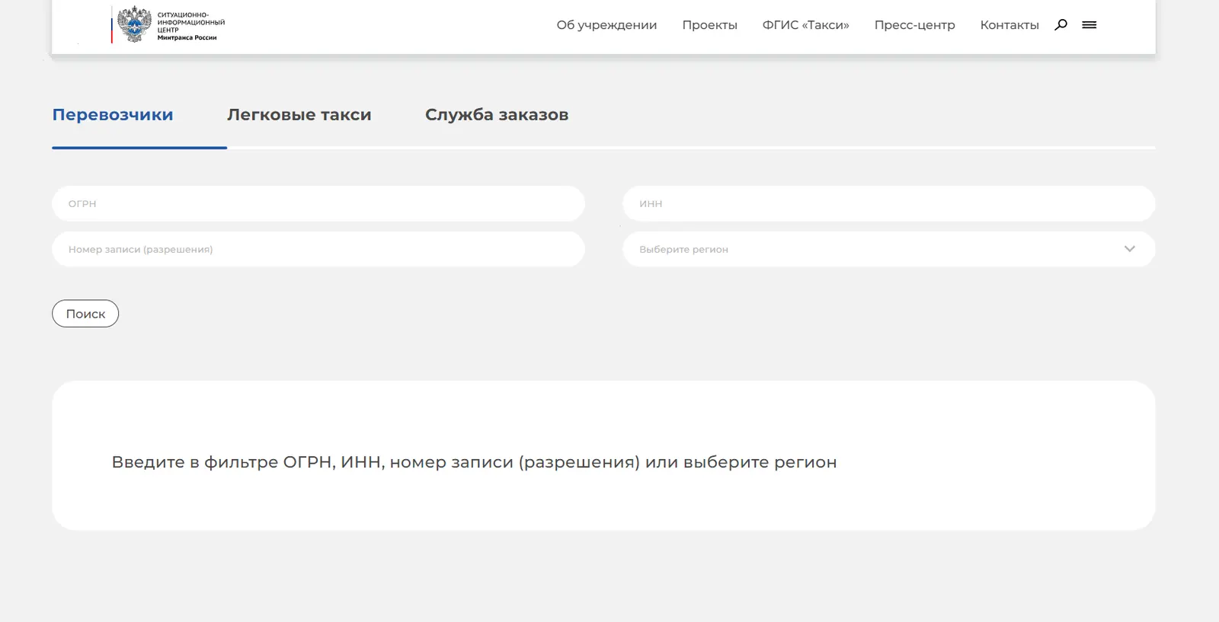This screenshot has height=622, width=1219.
Task: Click the 'Введите в фильтре ОГРН' hint text
Action: click(474, 462)
